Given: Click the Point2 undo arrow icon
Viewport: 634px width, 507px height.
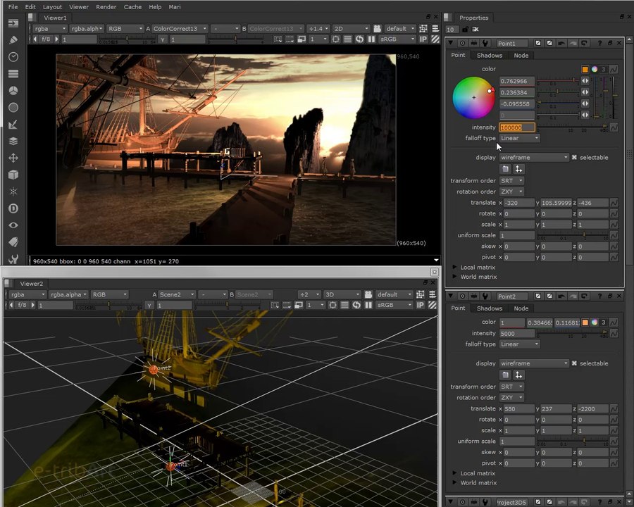Looking at the screenshot, I should click(561, 296).
